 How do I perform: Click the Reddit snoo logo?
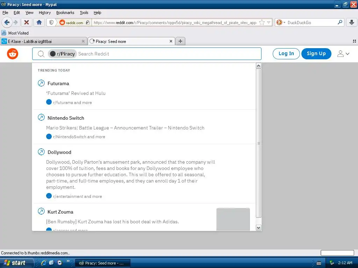13,54
